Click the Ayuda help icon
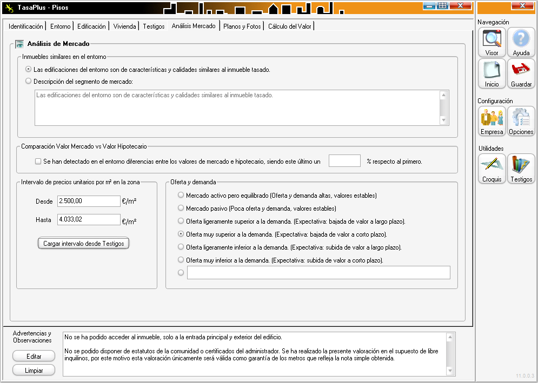Image resolution: width=538 pixels, height=383 pixels. pos(521,43)
